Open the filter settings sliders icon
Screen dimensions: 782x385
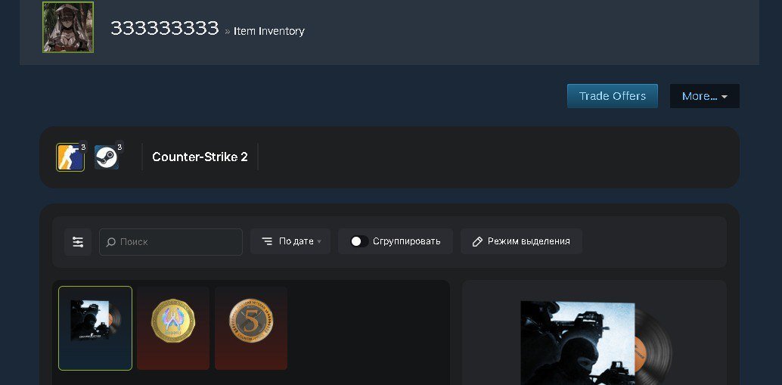78,242
